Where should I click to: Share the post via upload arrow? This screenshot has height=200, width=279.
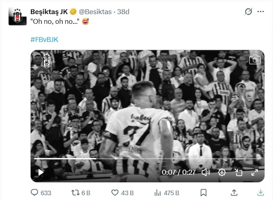click(x=234, y=193)
